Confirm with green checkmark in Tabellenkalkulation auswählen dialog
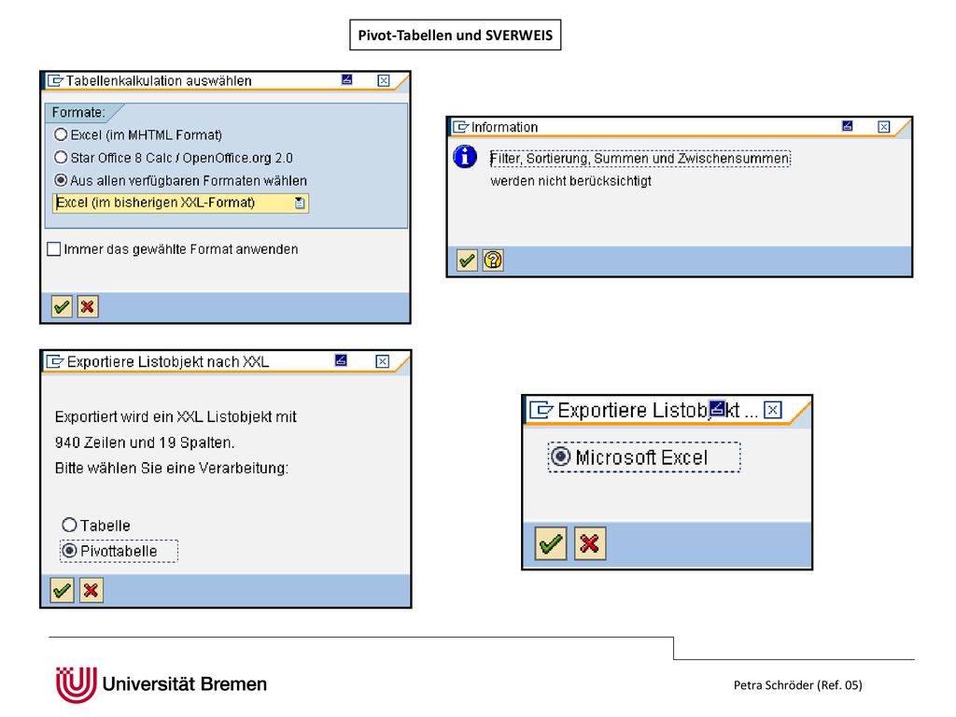Viewport: 956px width, 717px height. pyautogui.click(x=62, y=306)
